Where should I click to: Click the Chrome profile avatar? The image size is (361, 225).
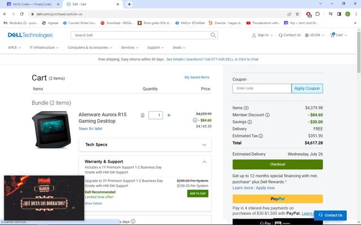pyautogui.click(x=347, y=14)
